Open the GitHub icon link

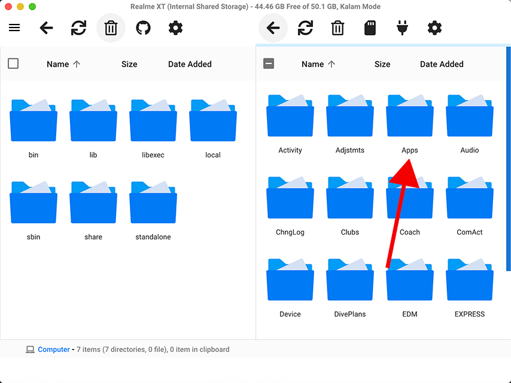coord(143,28)
